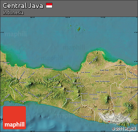The width and height of the screenshot is (138, 132).
Task: Click the © 2011 Maphill copyright
Action: click(x=124, y=129)
